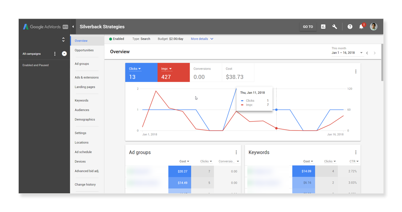Click the Google AdWords logo
This screenshot has width=402, height=212.
(x=45, y=27)
